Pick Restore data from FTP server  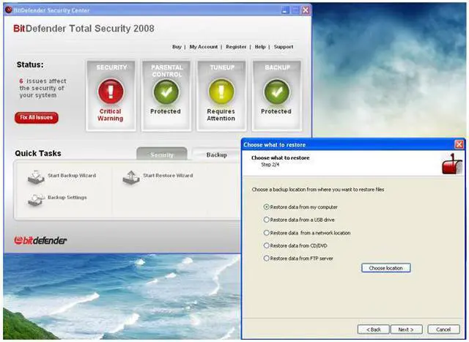click(x=267, y=258)
